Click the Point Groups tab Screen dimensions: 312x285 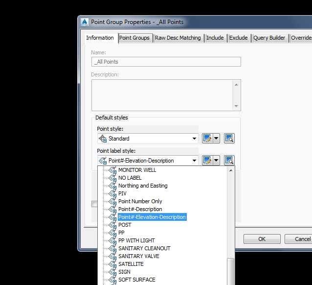(x=134, y=38)
